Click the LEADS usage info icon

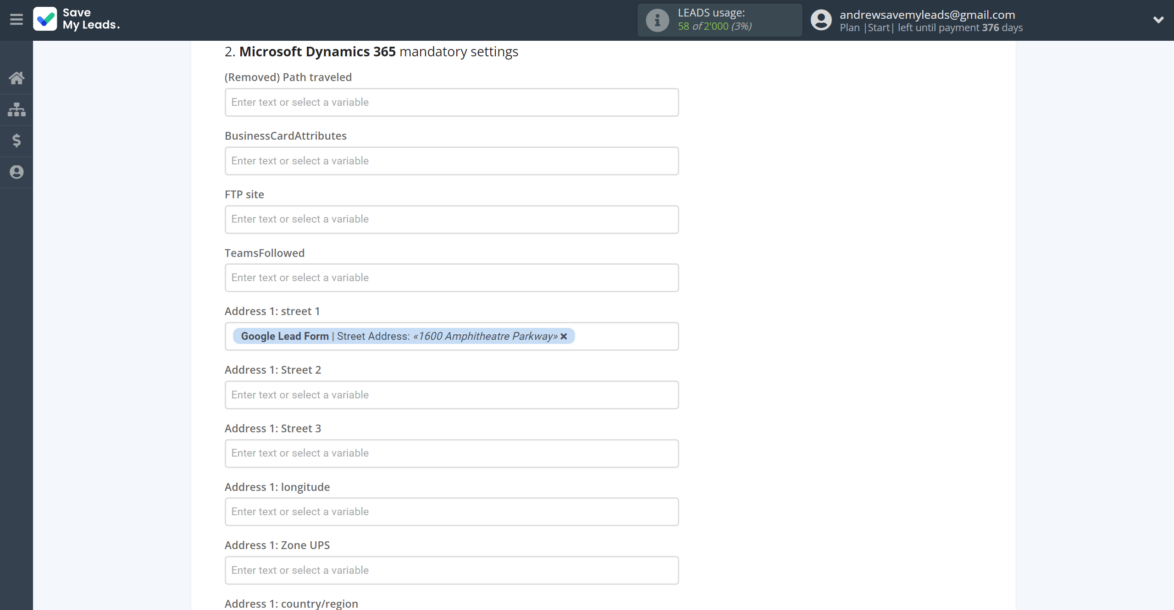(657, 20)
